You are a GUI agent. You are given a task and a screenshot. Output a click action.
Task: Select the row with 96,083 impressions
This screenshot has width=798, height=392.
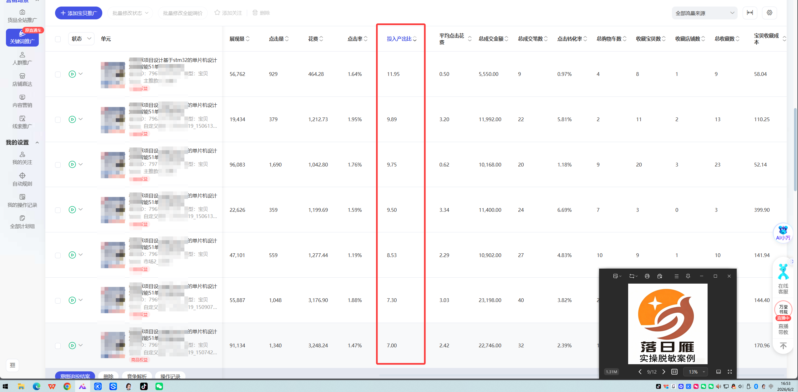[x=58, y=165]
